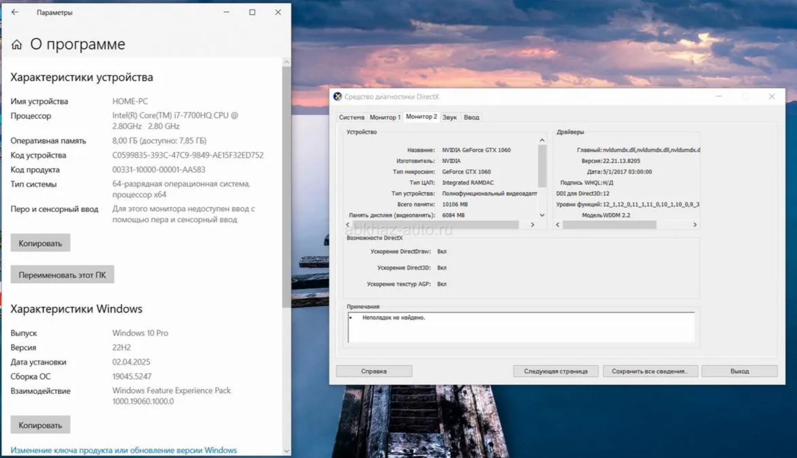Open the Звук tab

[x=449, y=117]
